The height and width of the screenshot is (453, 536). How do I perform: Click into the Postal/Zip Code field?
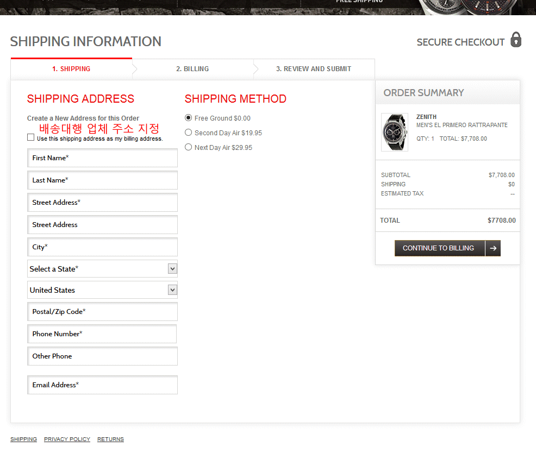click(x=102, y=312)
